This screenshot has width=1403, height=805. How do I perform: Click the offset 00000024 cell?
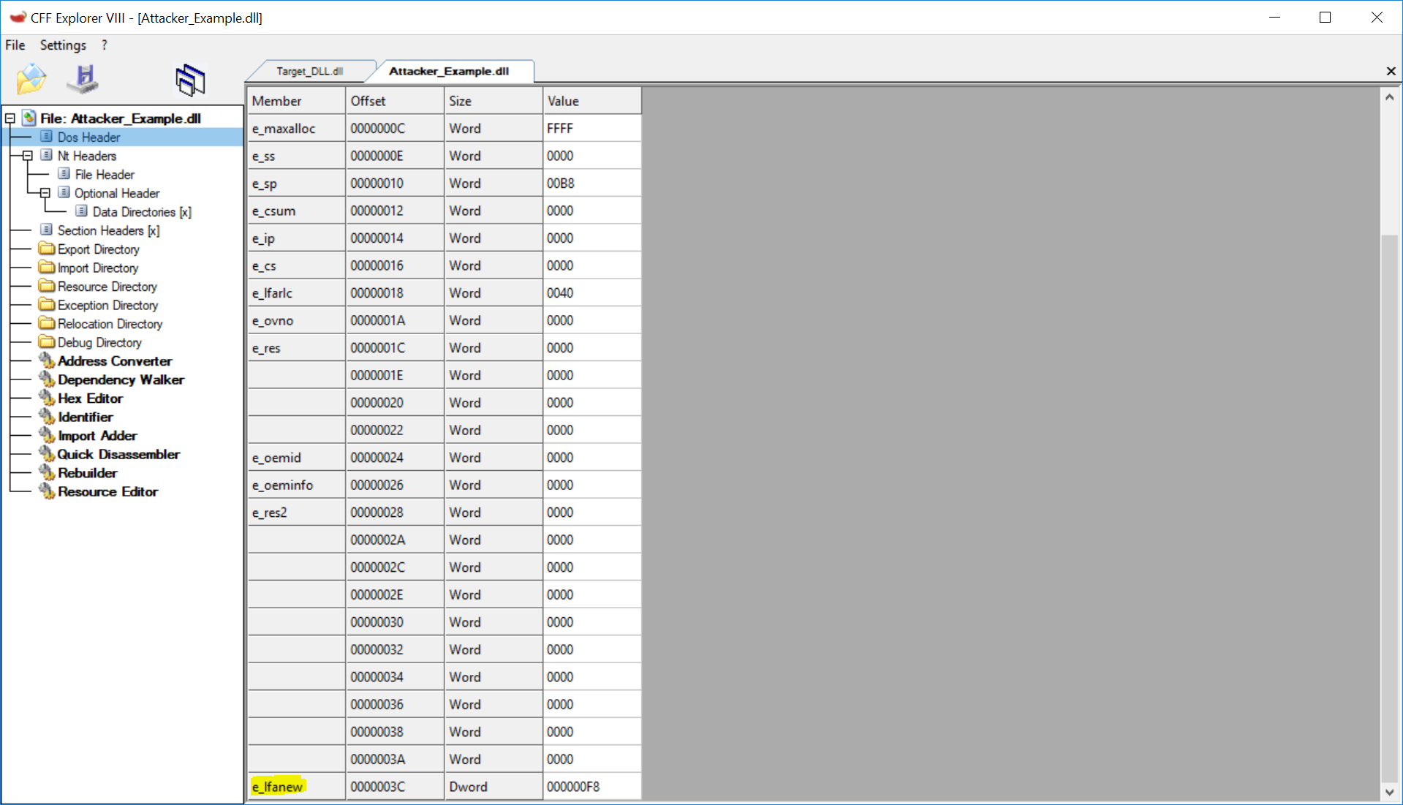click(395, 457)
